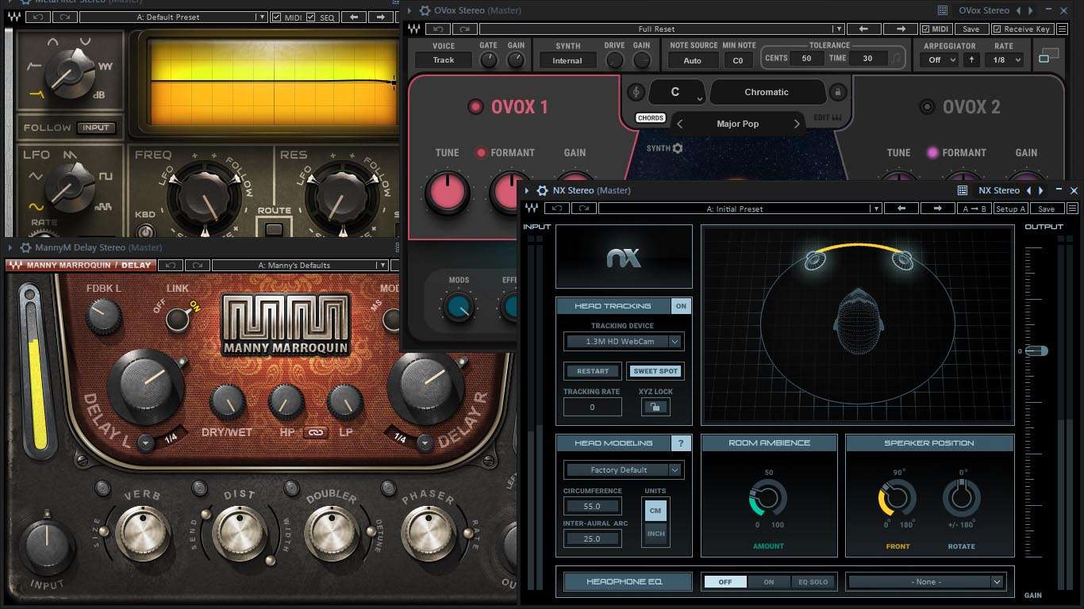The height and width of the screenshot is (609, 1084).
Task: Turn on the OVOX 2 power button
Action: [926, 107]
